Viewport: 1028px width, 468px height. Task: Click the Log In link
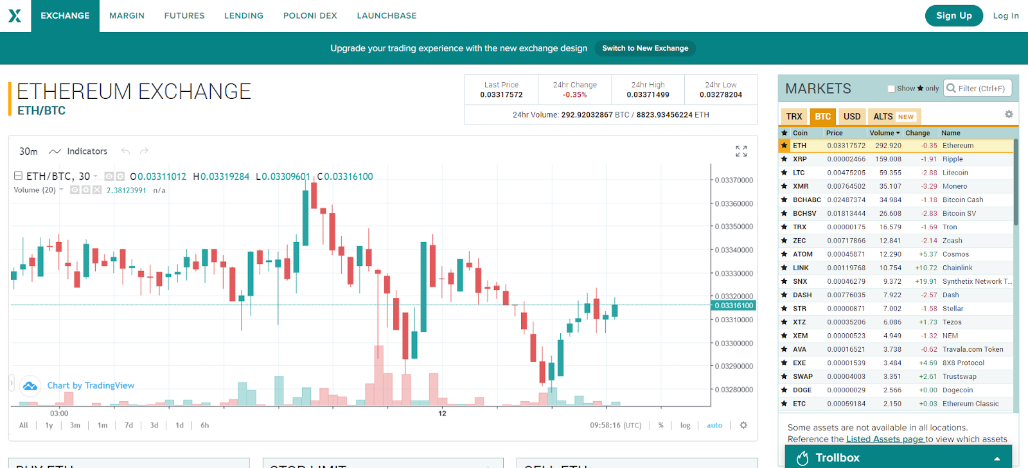[1006, 15]
